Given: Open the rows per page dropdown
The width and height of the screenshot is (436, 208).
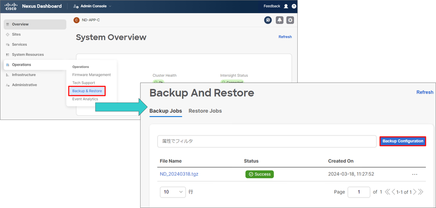Looking at the screenshot, I should click(173, 192).
